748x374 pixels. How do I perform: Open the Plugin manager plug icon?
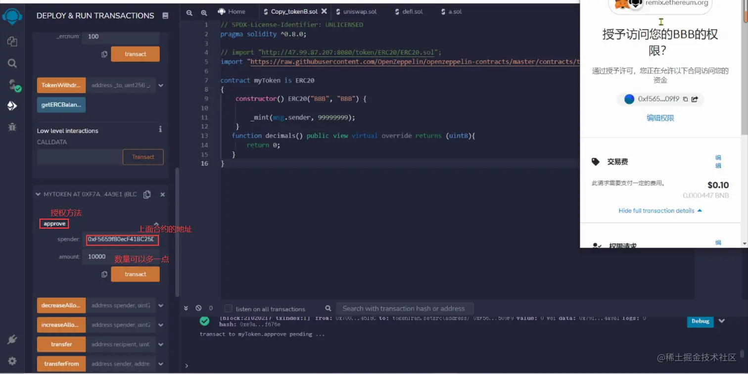tap(12, 339)
